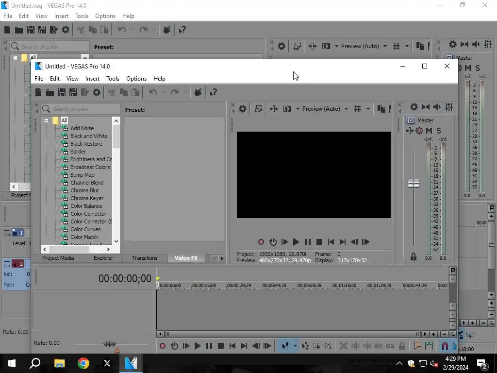
Task: Open project properties gear in front window toolbar
Action: [x=97, y=92]
